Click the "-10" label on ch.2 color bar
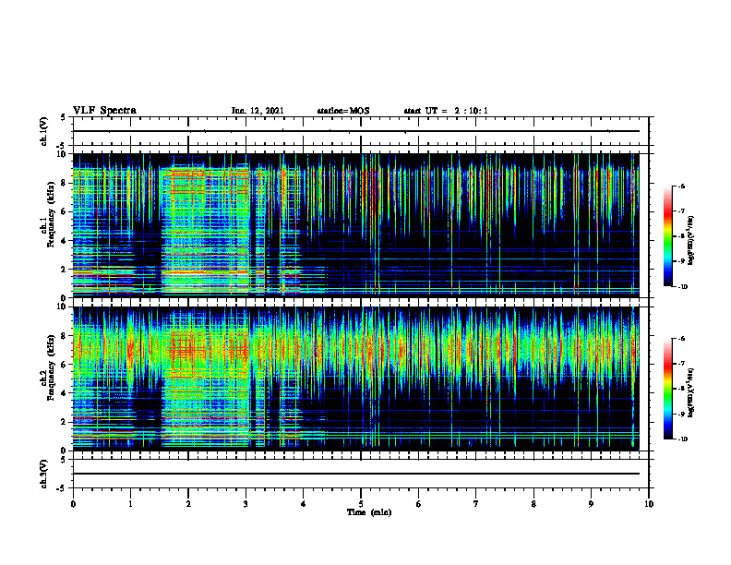 tap(682, 439)
